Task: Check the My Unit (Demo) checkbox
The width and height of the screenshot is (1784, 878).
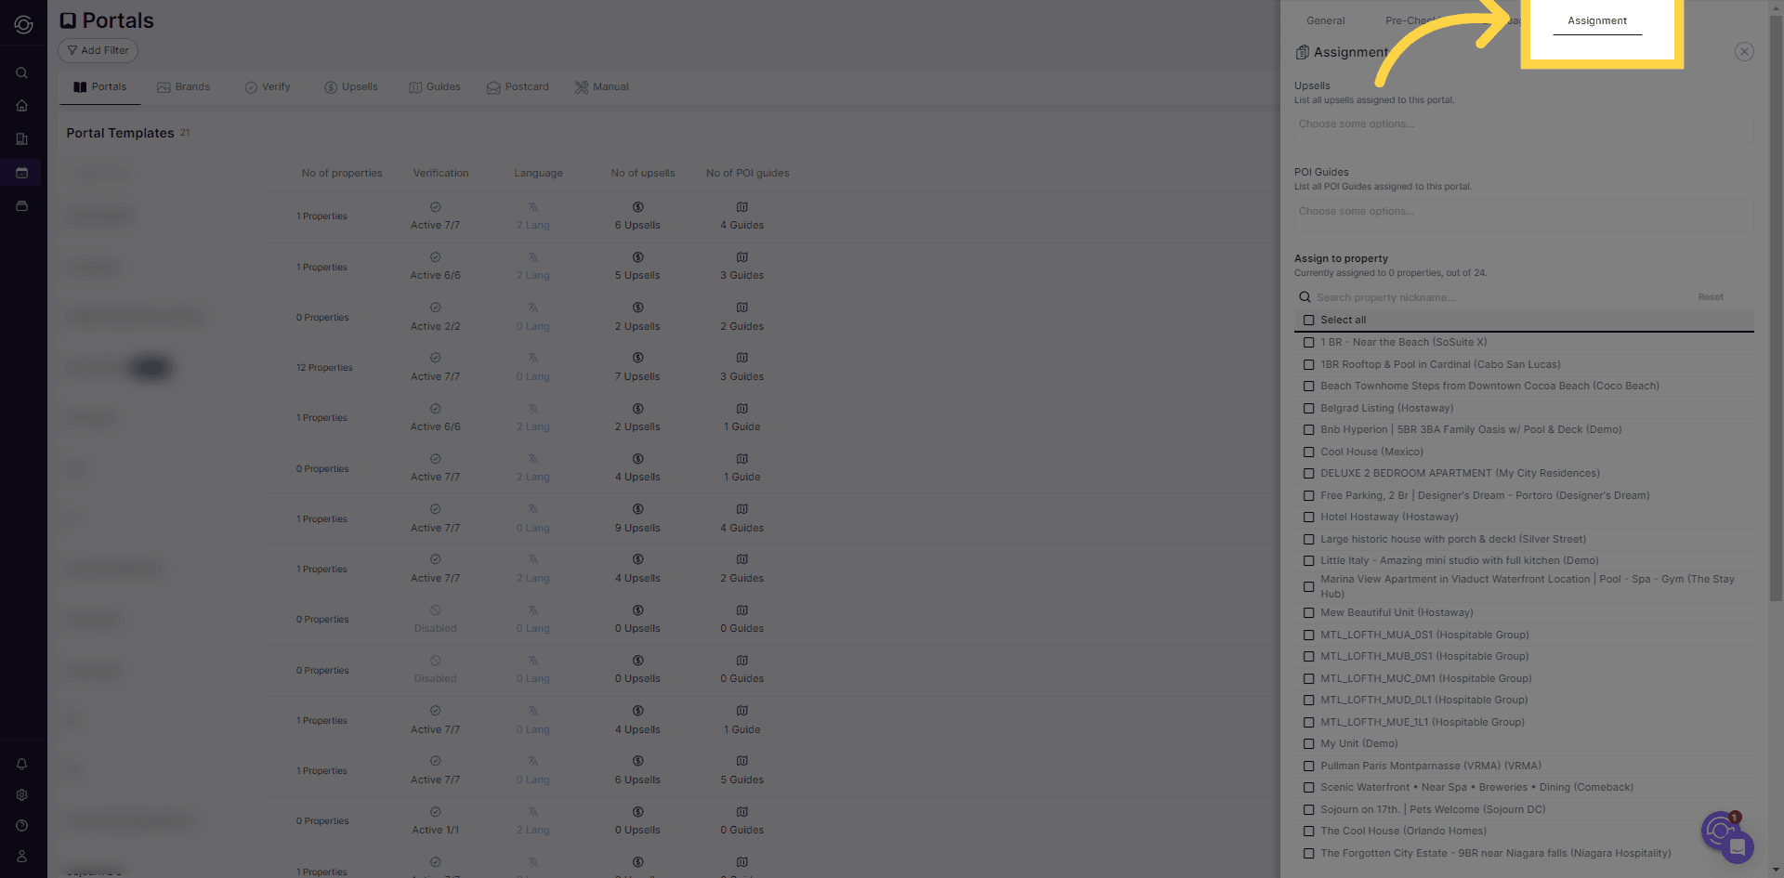Action: point(1309,743)
